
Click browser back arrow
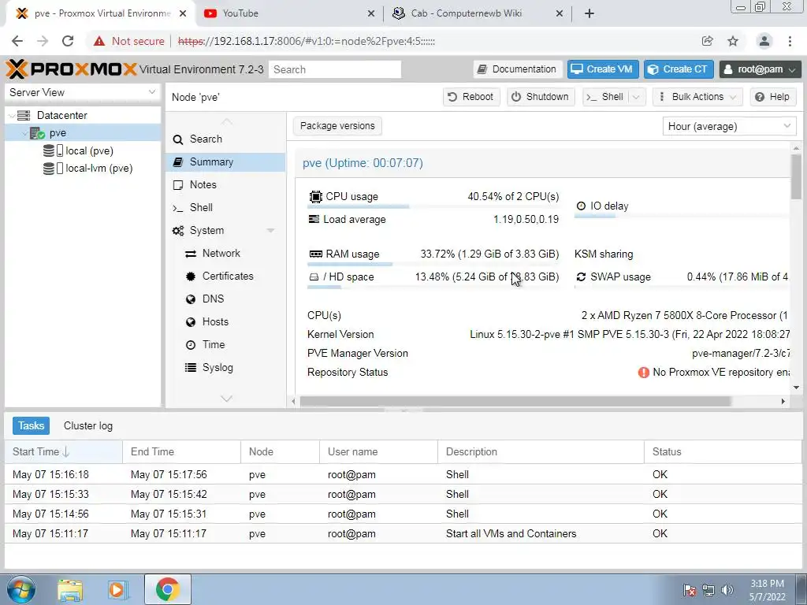pyautogui.click(x=17, y=41)
